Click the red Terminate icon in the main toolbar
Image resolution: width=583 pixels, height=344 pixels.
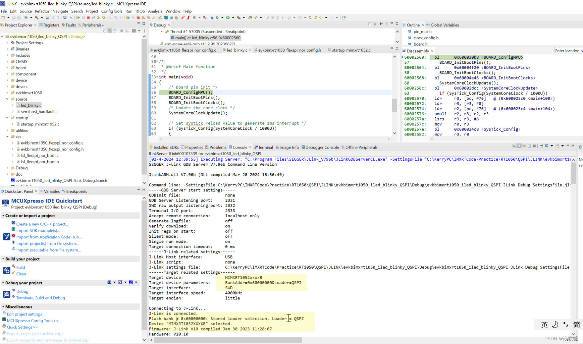(x=88, y=17)
